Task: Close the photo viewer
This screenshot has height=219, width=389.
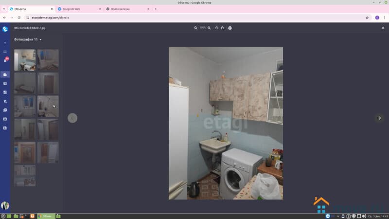Action: (383, 28)
